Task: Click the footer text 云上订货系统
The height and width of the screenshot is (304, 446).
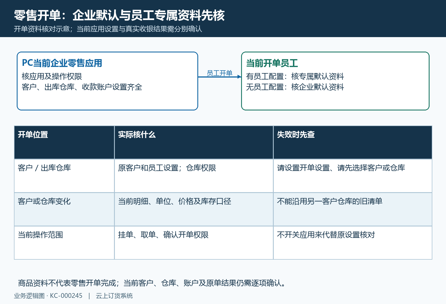Action: [x=114, y=296]
